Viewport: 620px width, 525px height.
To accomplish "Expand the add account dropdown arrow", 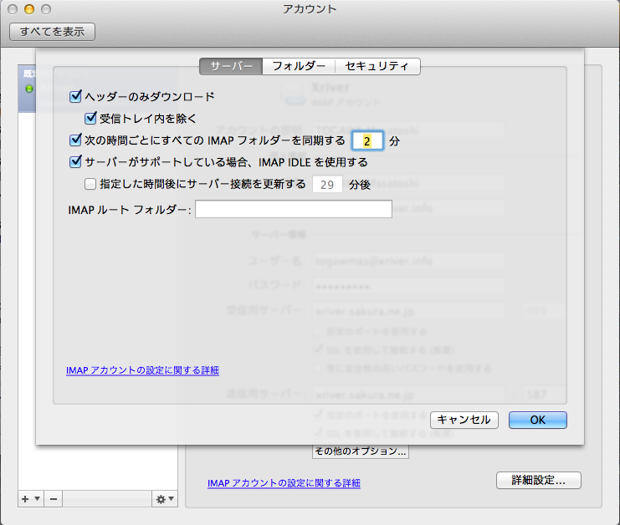I will pyautogui.click(x=37, y=499).
